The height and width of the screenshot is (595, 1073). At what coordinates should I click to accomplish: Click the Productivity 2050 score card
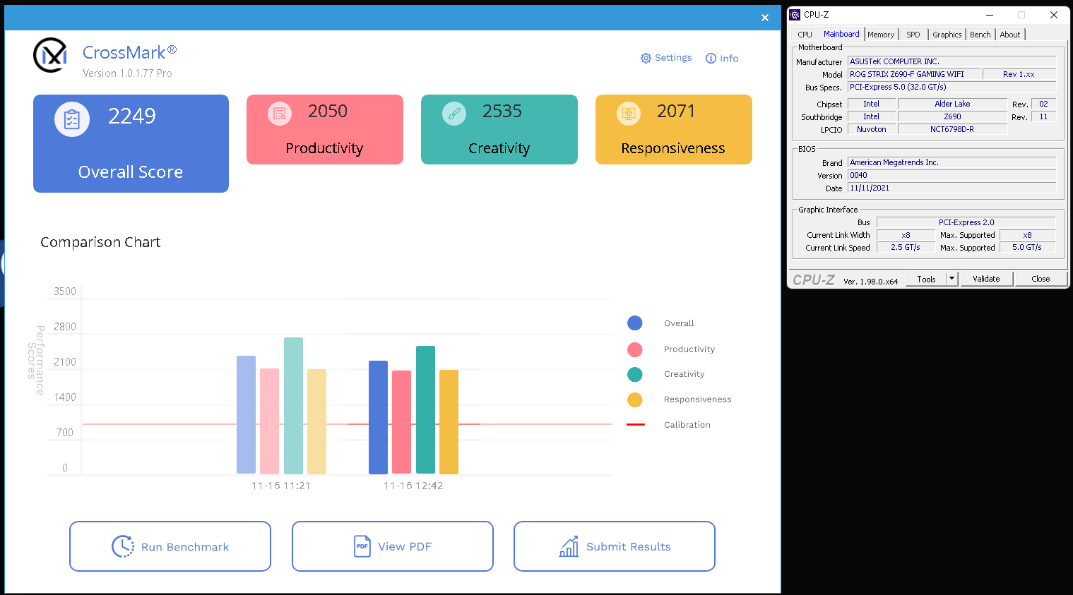325,129
